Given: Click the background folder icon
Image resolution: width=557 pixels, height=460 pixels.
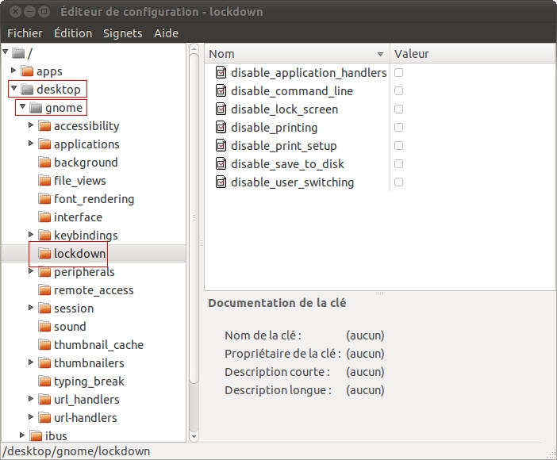Looking at the screenshot, I should [x=44, y=163].
